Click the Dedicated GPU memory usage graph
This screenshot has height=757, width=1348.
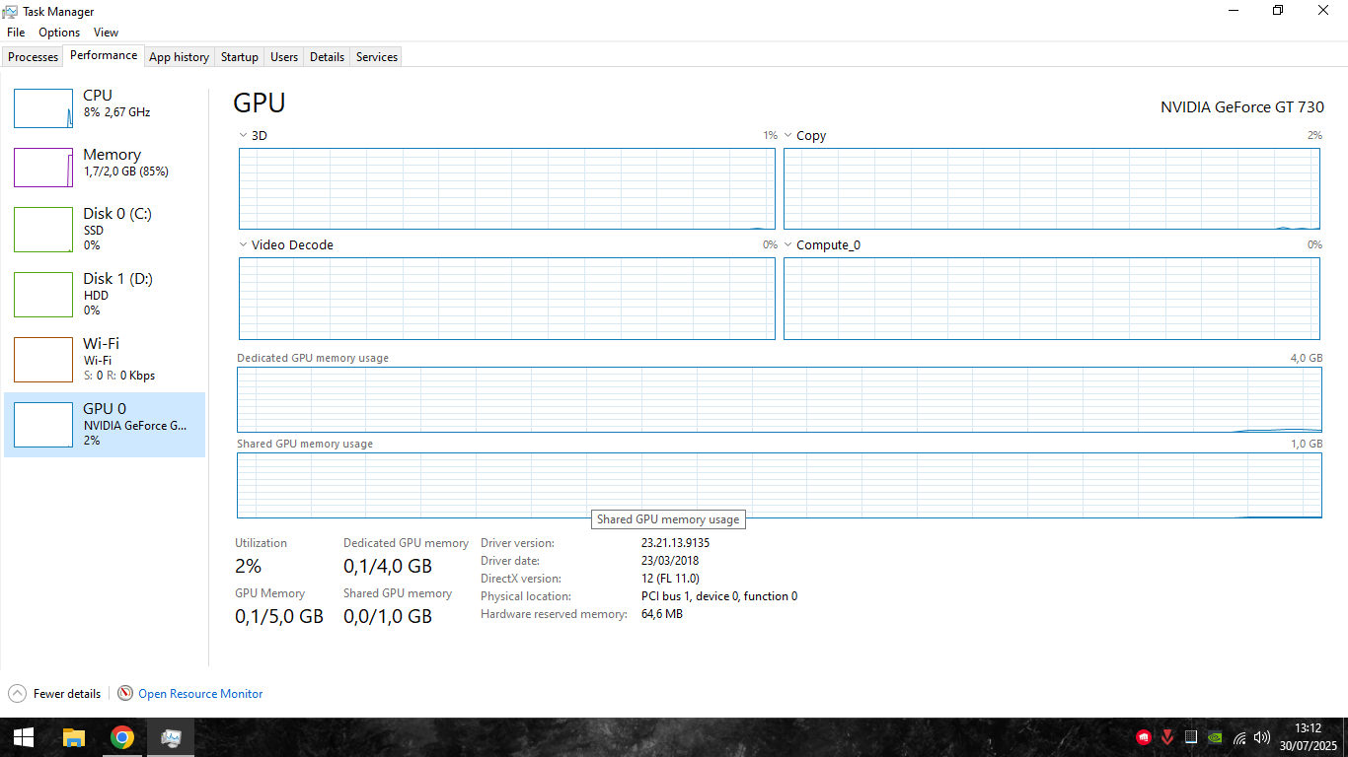click(x=780, y=399)
